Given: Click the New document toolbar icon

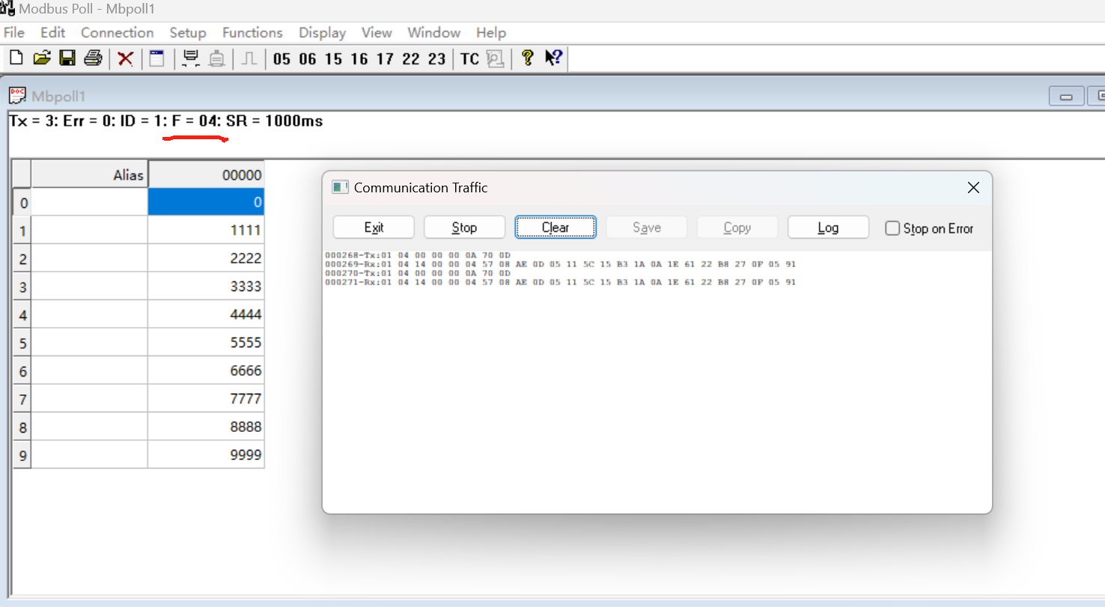Looking at the screenshot, I should click(x=16, y=58).
